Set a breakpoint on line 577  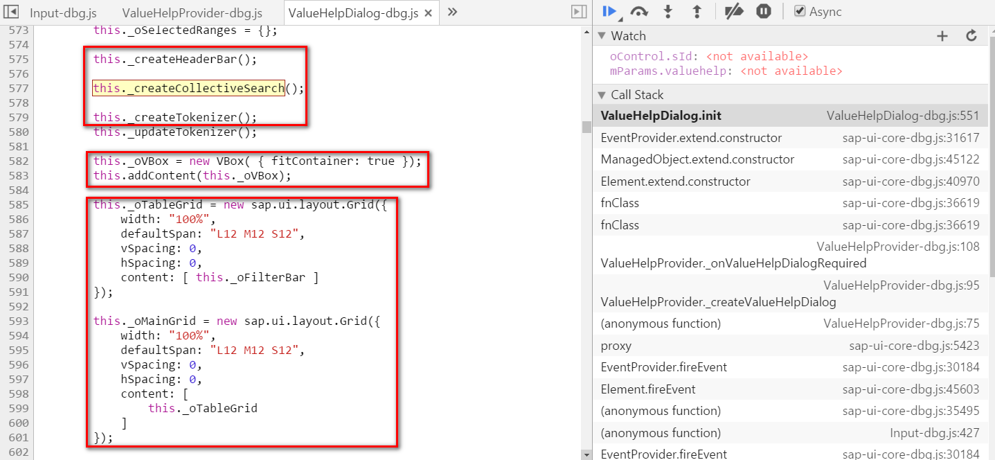pyautogui.click(x=19, y=88)
